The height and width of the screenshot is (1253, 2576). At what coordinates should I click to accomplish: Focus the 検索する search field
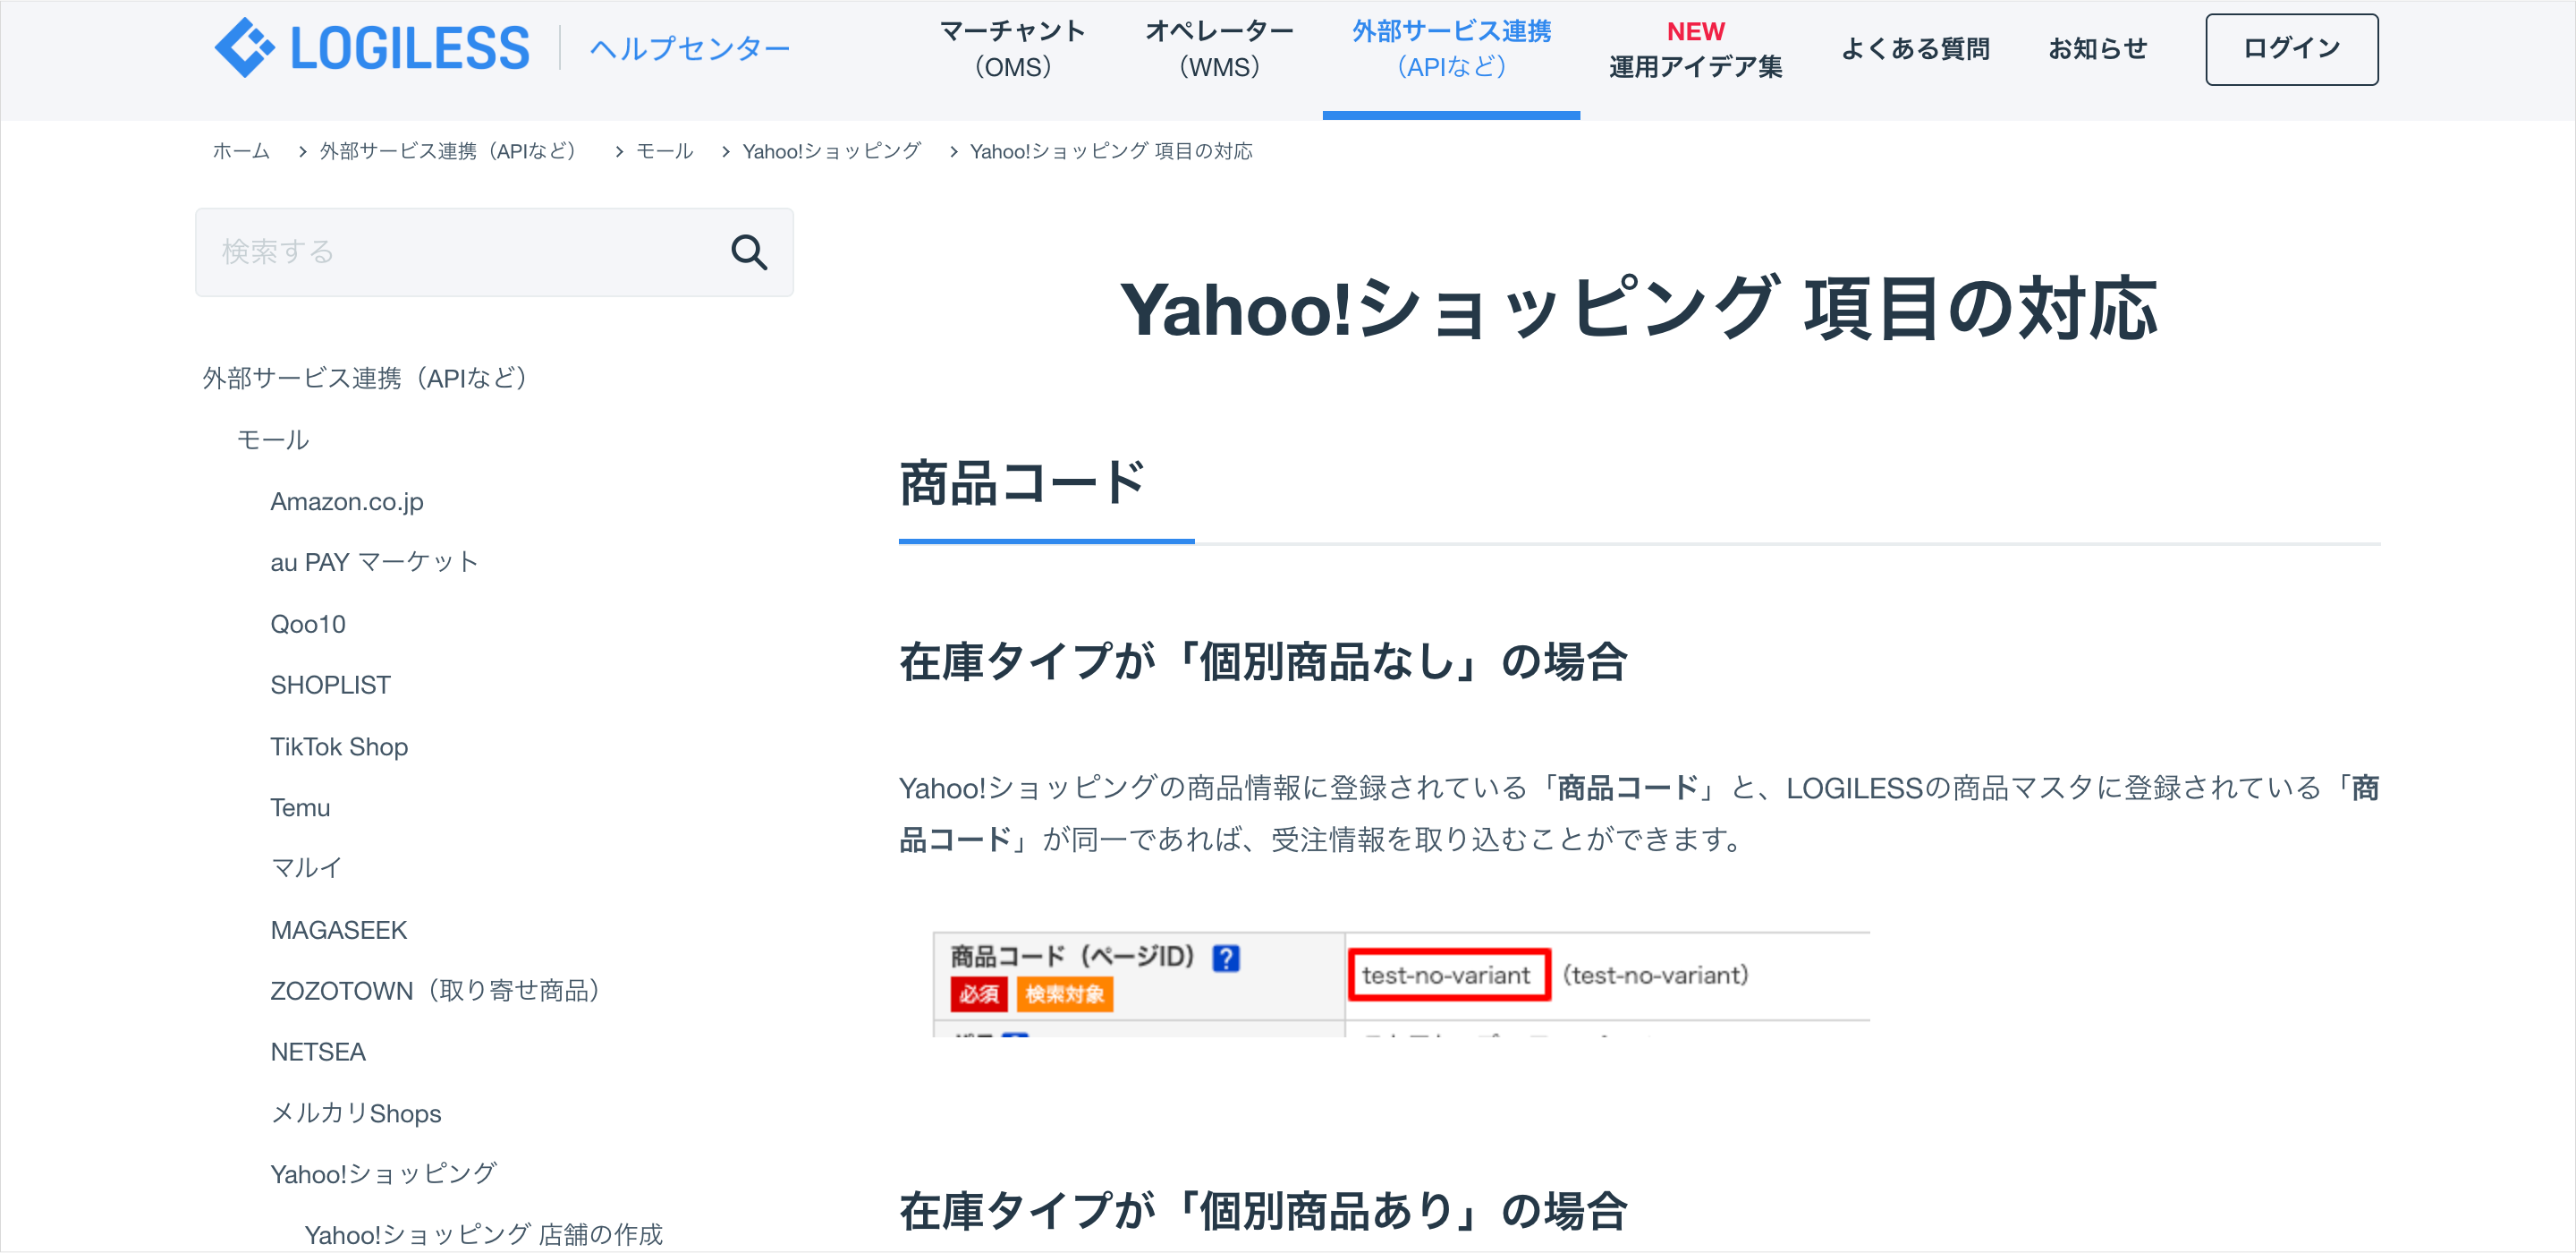pos(460,252)
